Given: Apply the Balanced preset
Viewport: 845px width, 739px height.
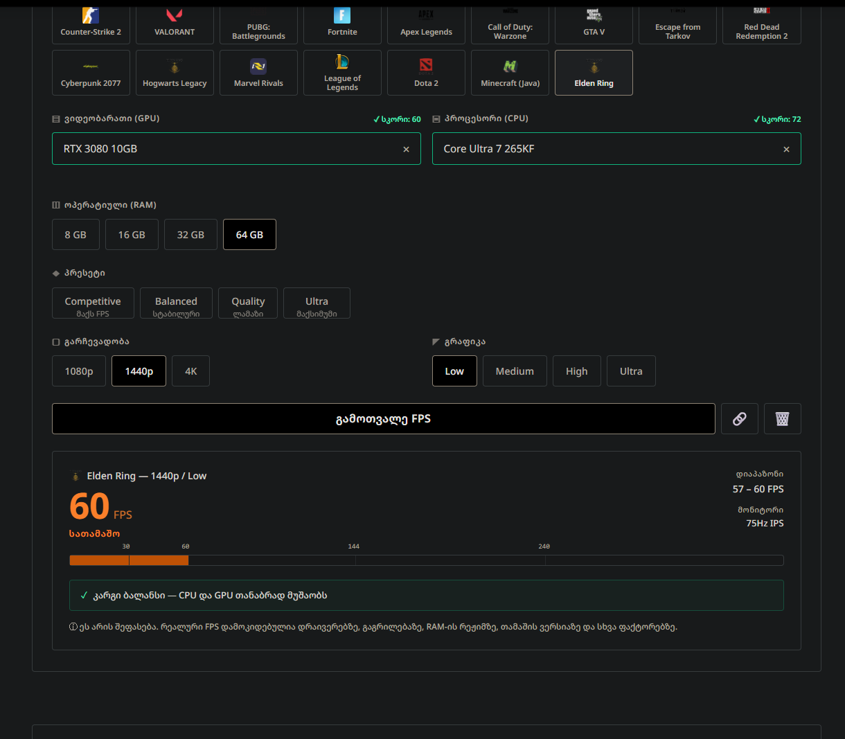Looking at the screenshot, I should click(176, 303).
